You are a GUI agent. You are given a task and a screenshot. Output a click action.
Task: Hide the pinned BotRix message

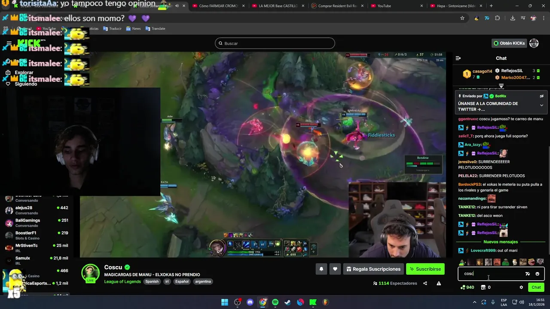tap(541, 96)
